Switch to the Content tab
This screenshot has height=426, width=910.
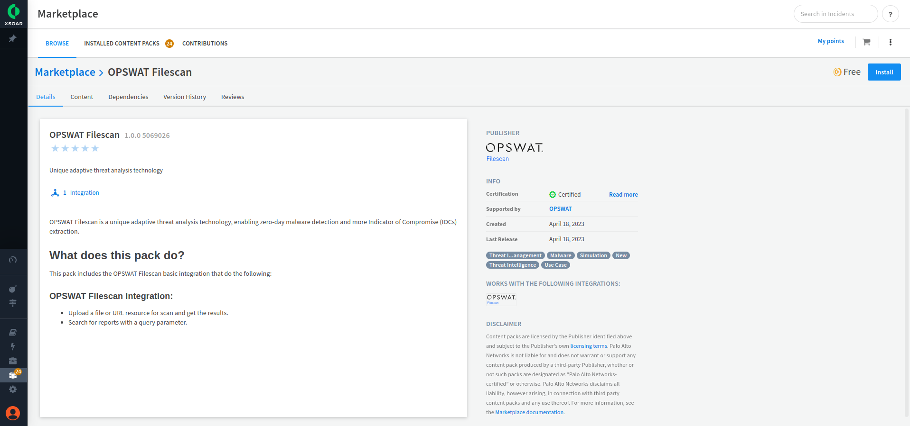(x=82, y=97)
